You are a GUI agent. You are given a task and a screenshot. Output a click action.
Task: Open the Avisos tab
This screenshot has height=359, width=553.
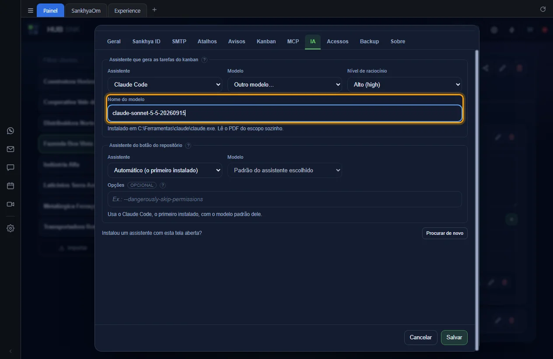pyautogui.click(x=237, y=42)
